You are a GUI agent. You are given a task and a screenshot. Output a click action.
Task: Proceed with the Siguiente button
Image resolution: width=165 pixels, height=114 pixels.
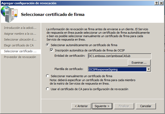102,106
